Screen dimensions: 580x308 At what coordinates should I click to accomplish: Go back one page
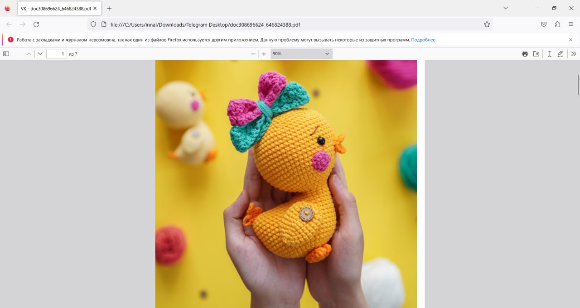9,24
